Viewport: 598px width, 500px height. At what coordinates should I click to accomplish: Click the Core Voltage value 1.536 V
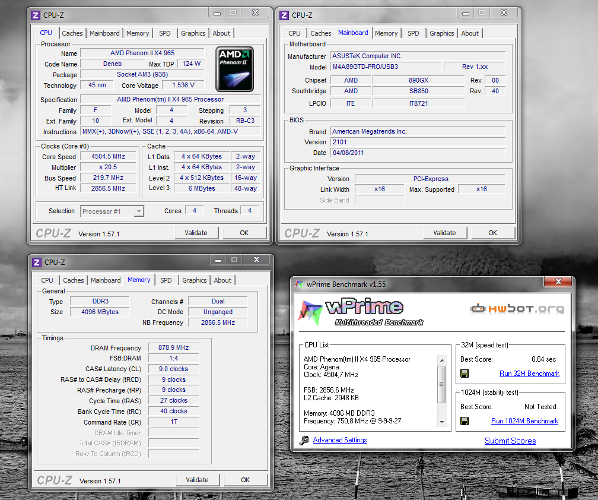pos(183,85)
